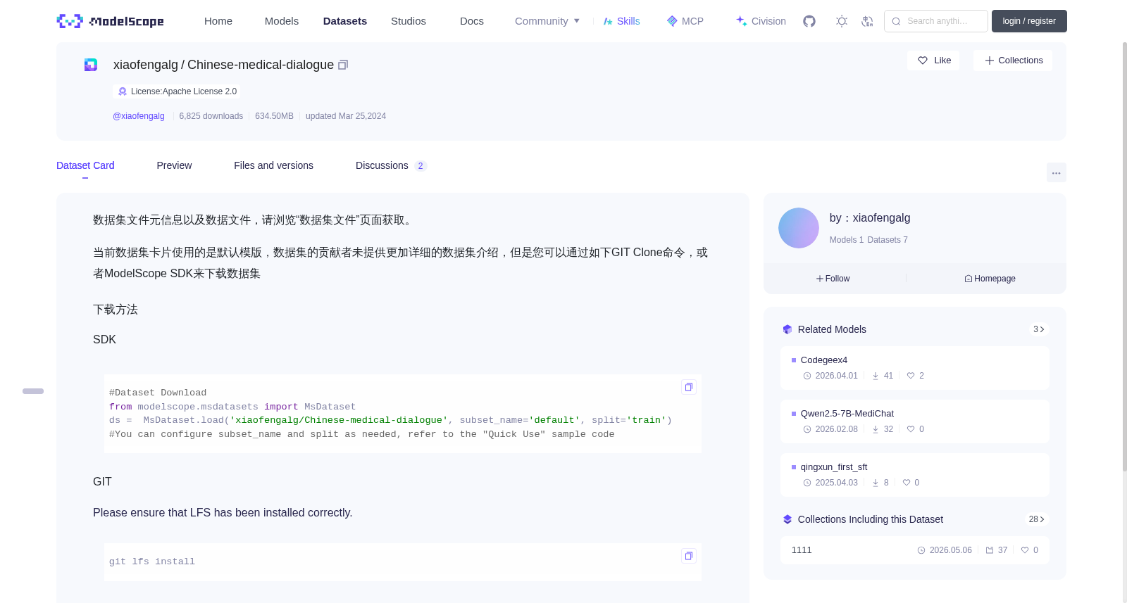Screen dimensions: 1127x603
Task: Click the 'Datasets 7' author stat
Action: [x=888, y=240]
